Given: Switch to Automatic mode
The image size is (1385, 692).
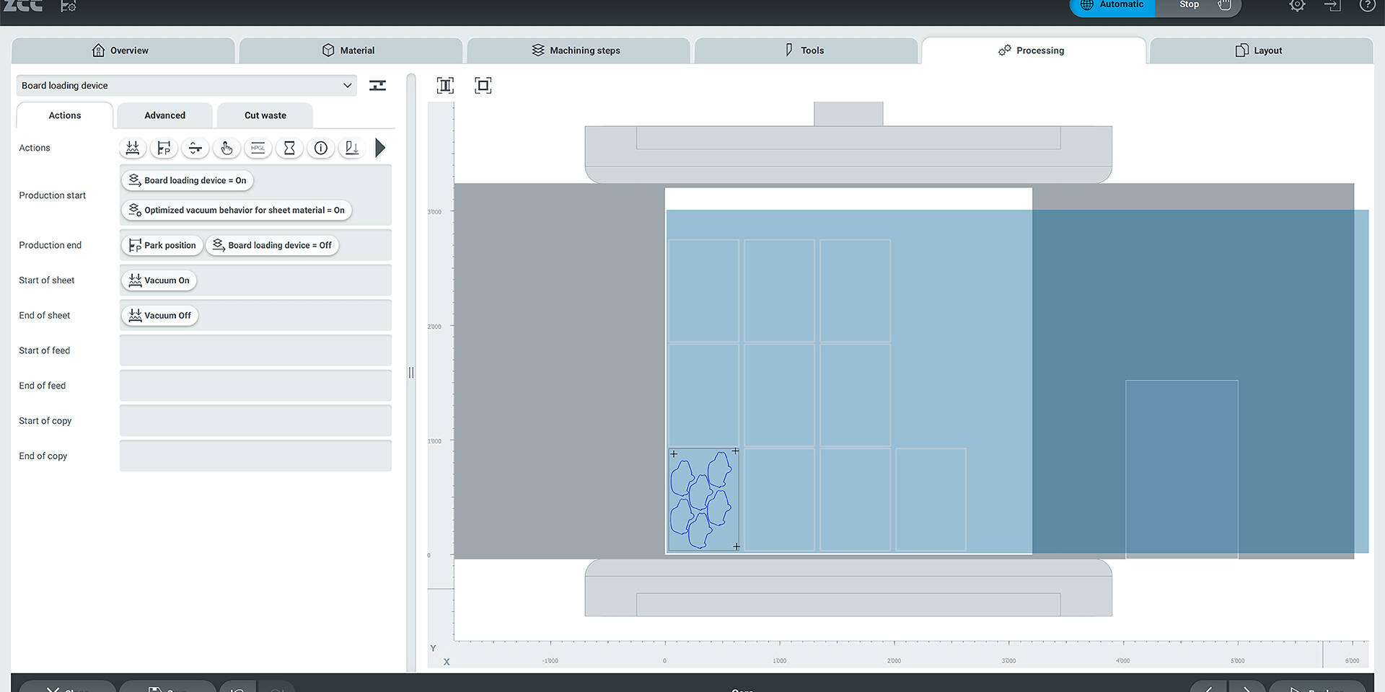Looking at the screenshot, I should click(x=1113, y=6).
